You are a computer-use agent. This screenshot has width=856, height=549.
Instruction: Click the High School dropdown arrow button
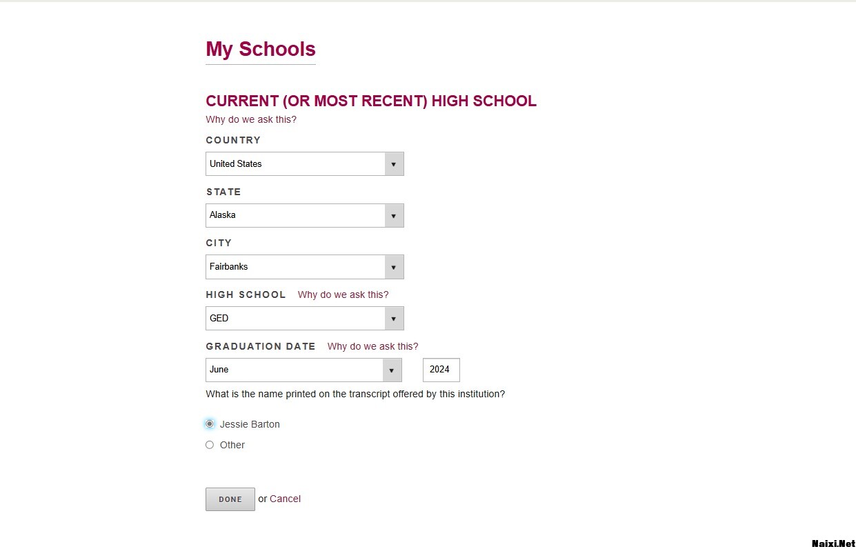click(393, 319)
